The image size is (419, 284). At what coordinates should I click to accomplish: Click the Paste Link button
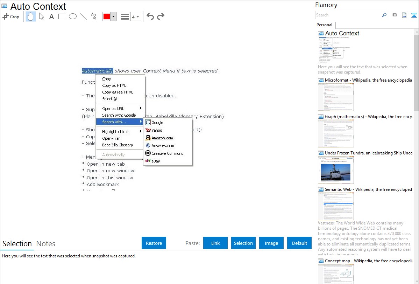click(215, 243)
